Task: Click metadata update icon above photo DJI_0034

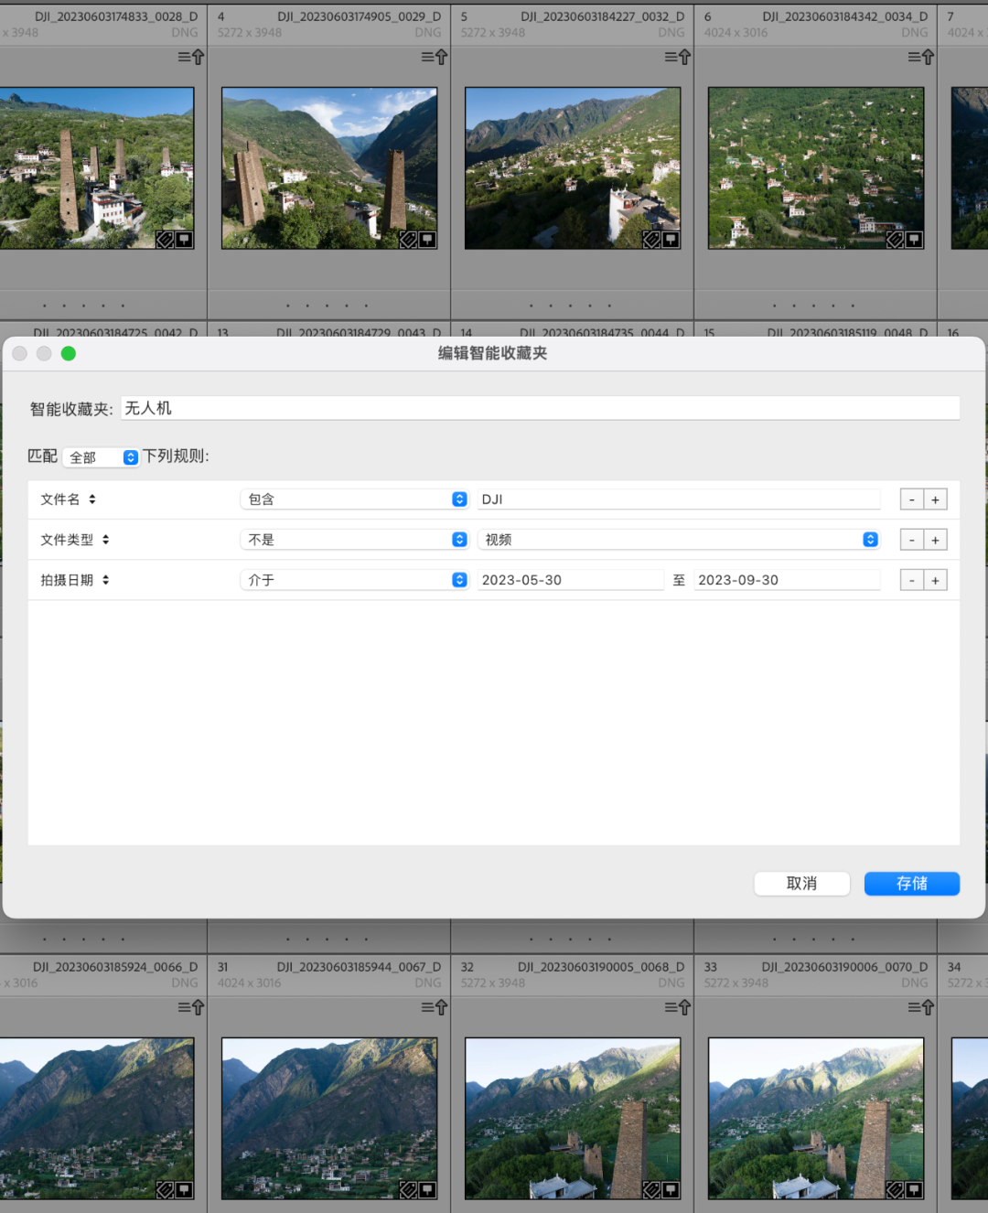Action: pyautogui.click(x=920, y=57)
